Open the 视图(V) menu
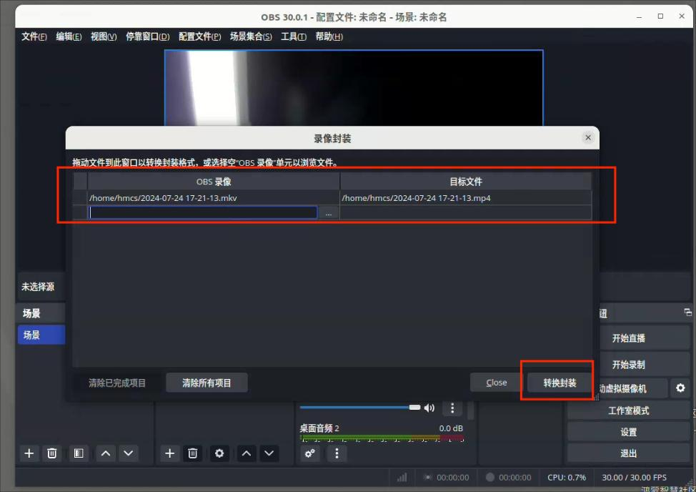 (x=104, y=36)
